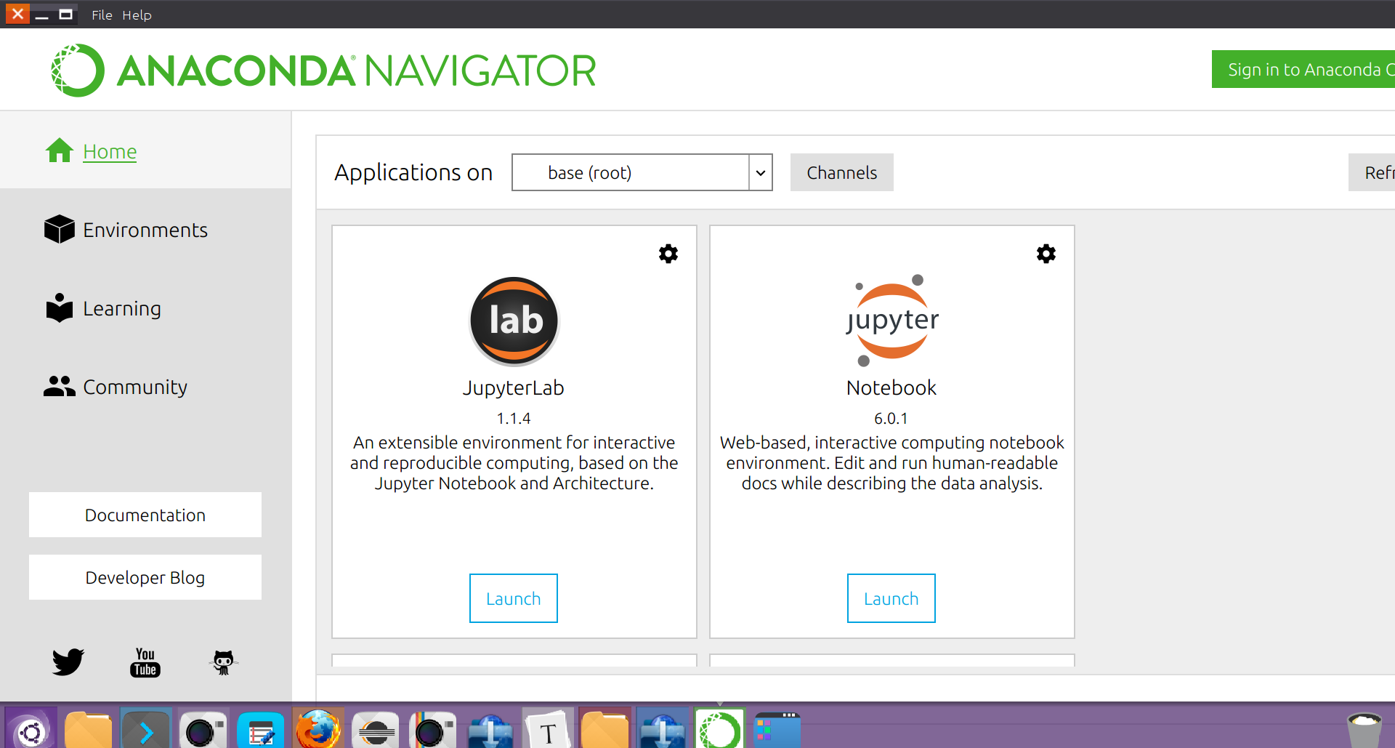Open the base (root) environment dropdown
1395x748 pixels.
[642, 172]
